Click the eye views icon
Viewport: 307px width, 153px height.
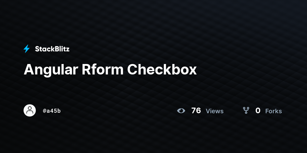coord(181,111)
